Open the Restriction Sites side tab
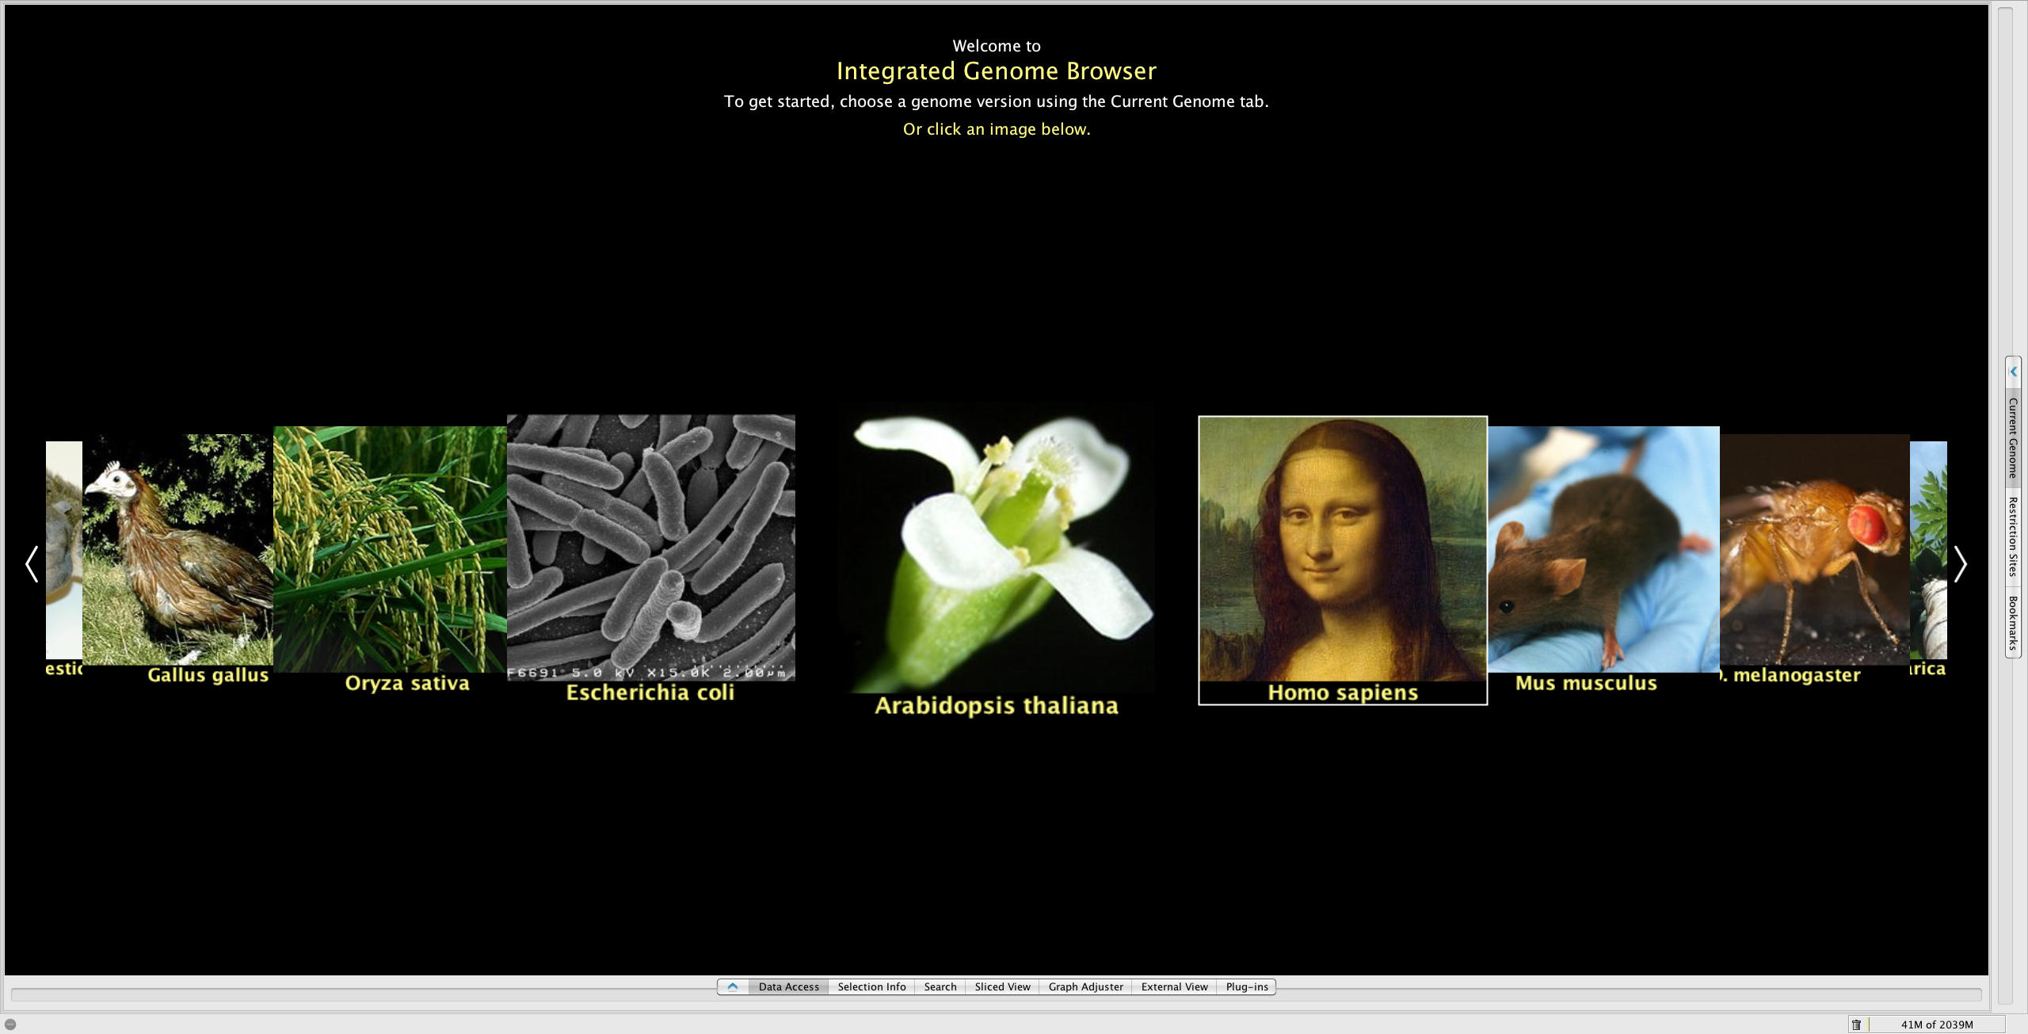Screen dimensions: 2028x1034 pos(2013,536)
